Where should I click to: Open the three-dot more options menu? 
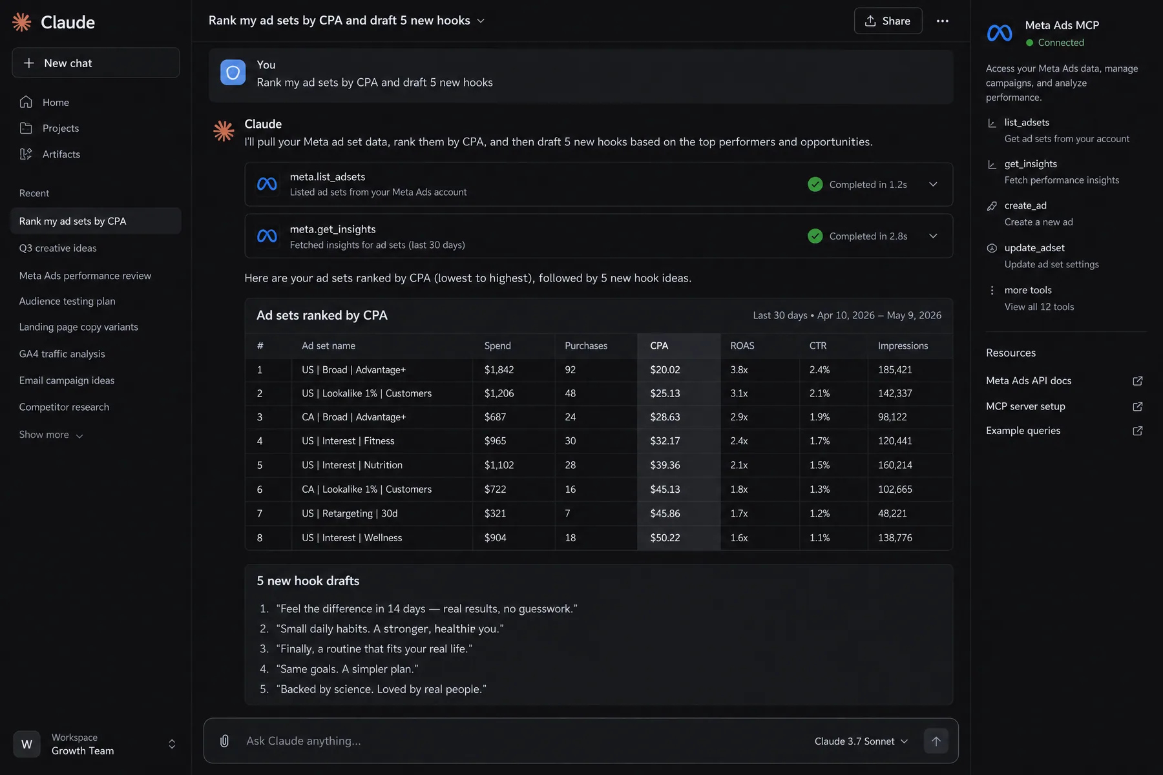point(943,21)
